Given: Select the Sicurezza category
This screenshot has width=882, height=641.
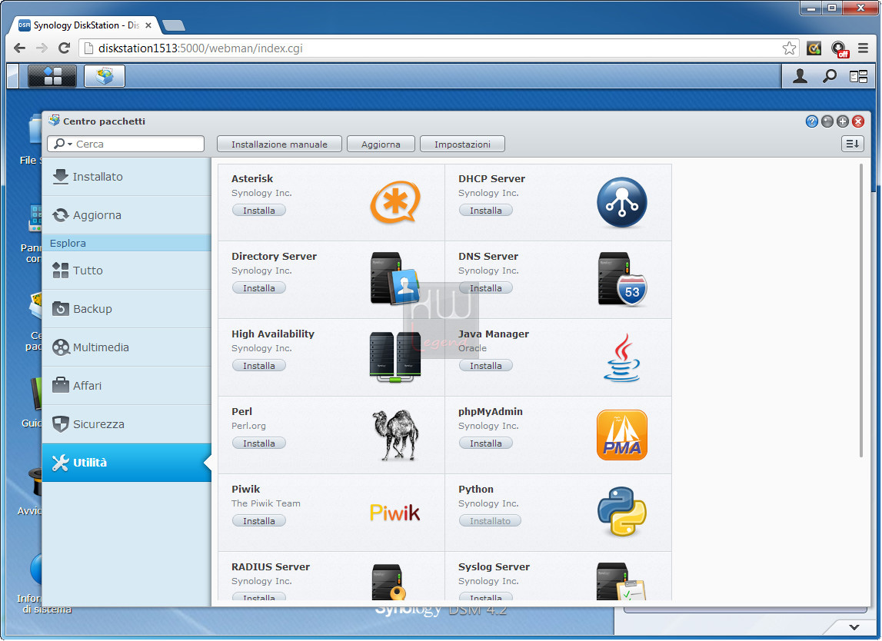Looking at the screenshot, I should (x=127, y=424).
